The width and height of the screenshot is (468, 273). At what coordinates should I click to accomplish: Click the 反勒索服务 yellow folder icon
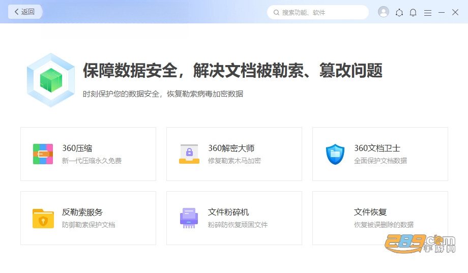click(x=43, y=219)
